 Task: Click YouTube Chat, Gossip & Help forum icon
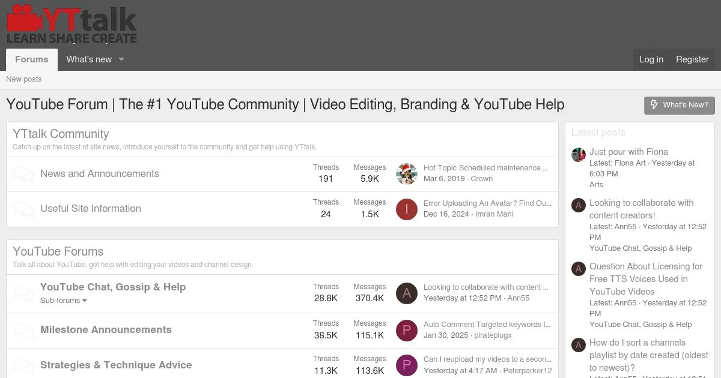click(x=23, y=293)
